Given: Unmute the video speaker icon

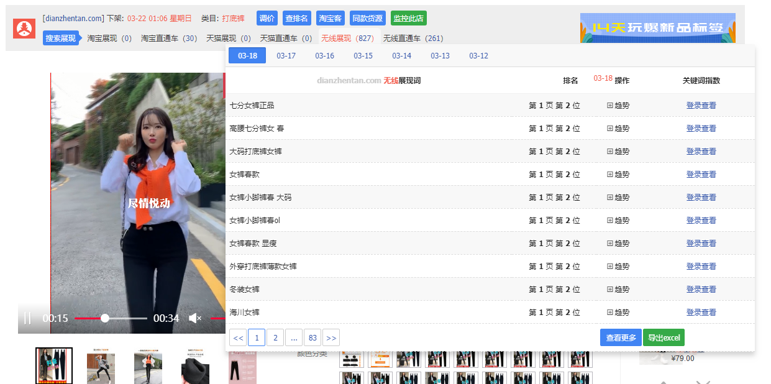Looking at the screenshot, I should coord(194,318).
